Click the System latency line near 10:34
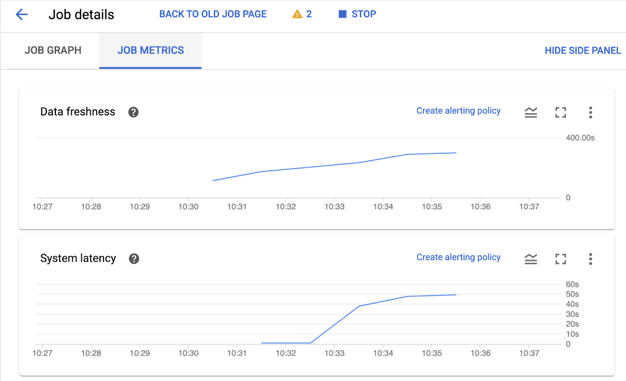This screenshot has width=626, height=381. [383, 301]
